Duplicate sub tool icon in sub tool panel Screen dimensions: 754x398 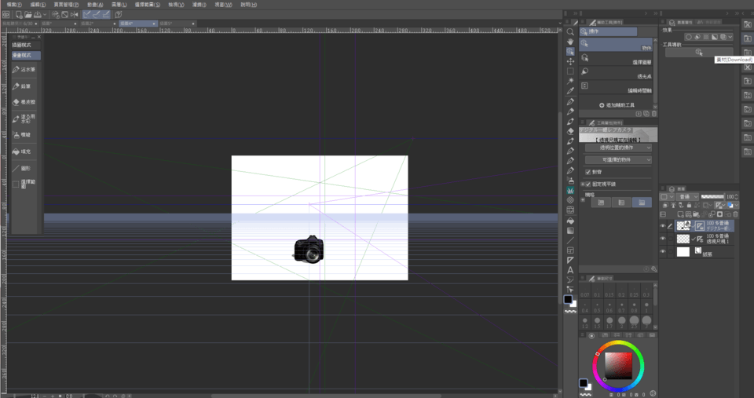tap(646, 114)
